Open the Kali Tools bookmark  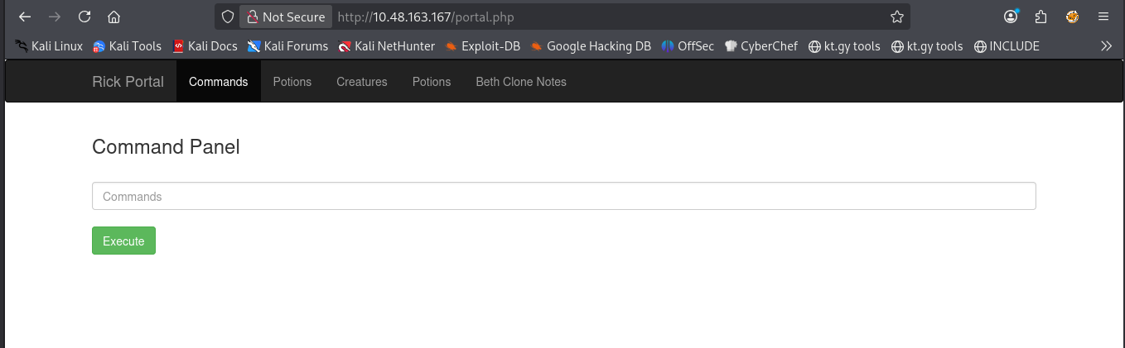click(127, 46)
